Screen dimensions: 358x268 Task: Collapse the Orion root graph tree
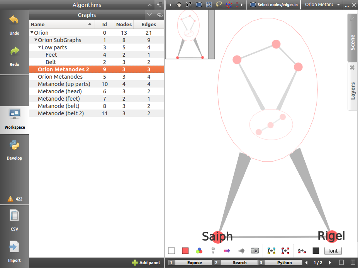32,33
